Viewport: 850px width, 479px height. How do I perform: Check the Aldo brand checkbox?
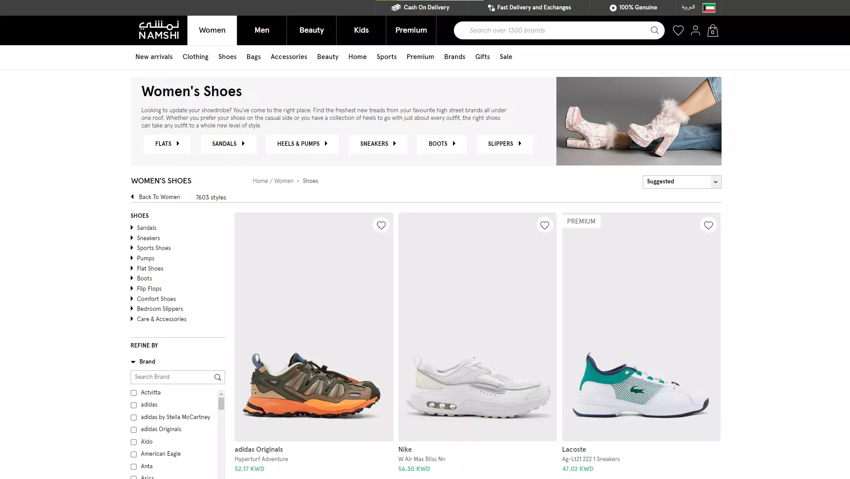133,442
